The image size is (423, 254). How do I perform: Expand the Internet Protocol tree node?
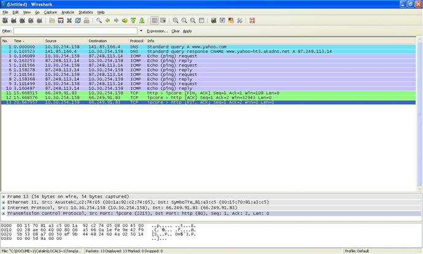[4, 208]
